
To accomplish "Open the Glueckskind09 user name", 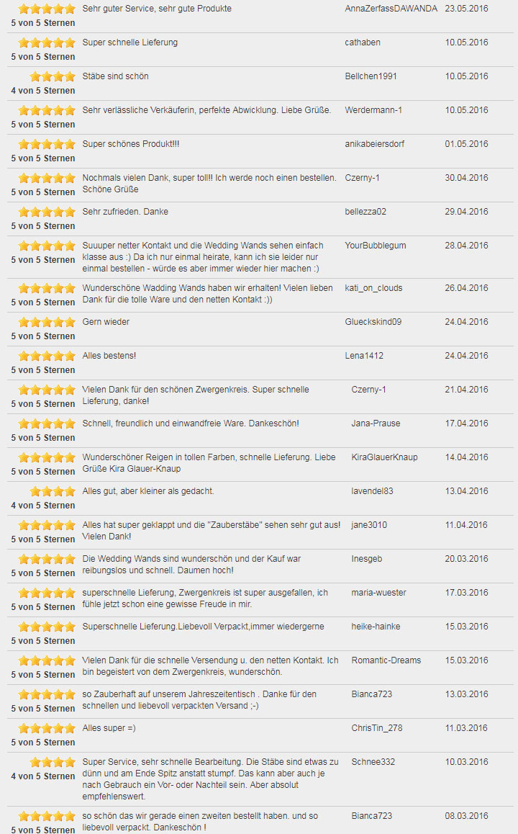I will (373, 322).
